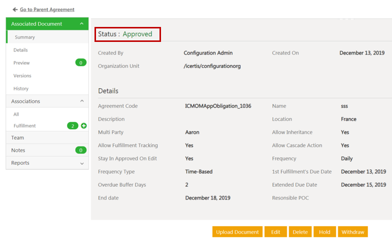
Task: Collapse the Associated Document section
Action: (81, 24)
